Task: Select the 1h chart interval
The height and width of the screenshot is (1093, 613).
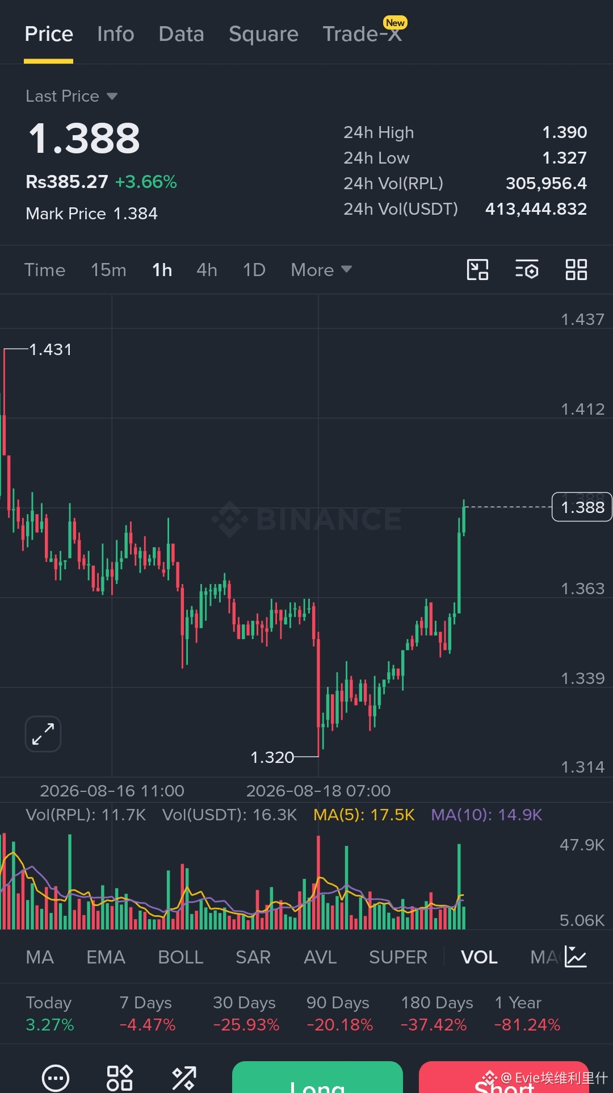Action: point(162,270)
